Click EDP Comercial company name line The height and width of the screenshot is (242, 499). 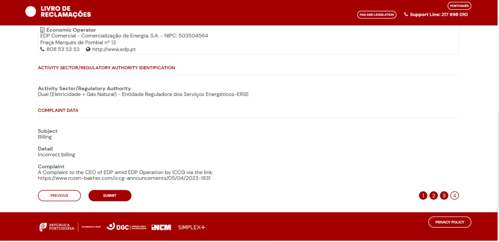point(124,36)
